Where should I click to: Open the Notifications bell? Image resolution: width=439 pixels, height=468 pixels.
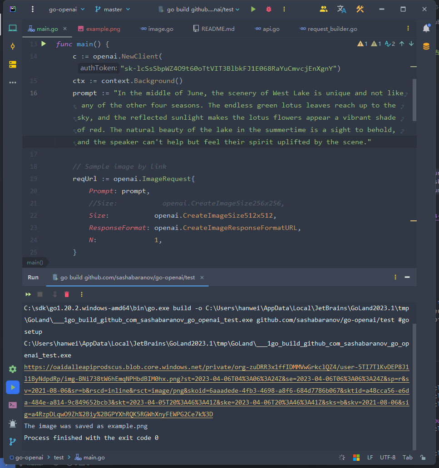pos(426,28)
